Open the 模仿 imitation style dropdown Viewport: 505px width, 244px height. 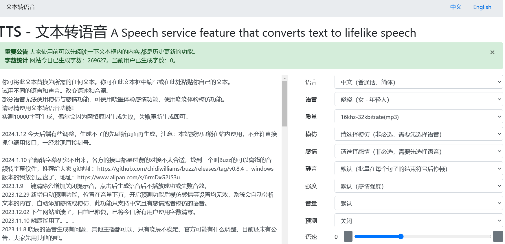418,134
